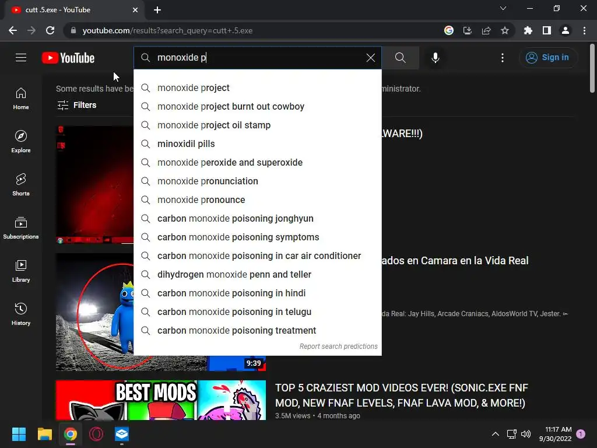
Task: Open the tab search chevron dropdown
Action: pyautogui.click(x=503, y=8)
